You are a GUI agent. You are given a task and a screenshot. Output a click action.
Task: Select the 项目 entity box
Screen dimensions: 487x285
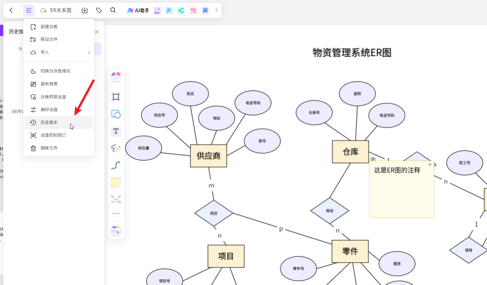pyautogui.click(x=226, y=256)
